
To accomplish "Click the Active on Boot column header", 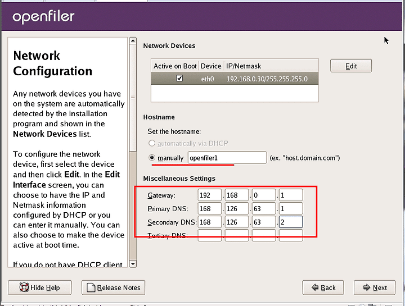I will tap(175, 66).
